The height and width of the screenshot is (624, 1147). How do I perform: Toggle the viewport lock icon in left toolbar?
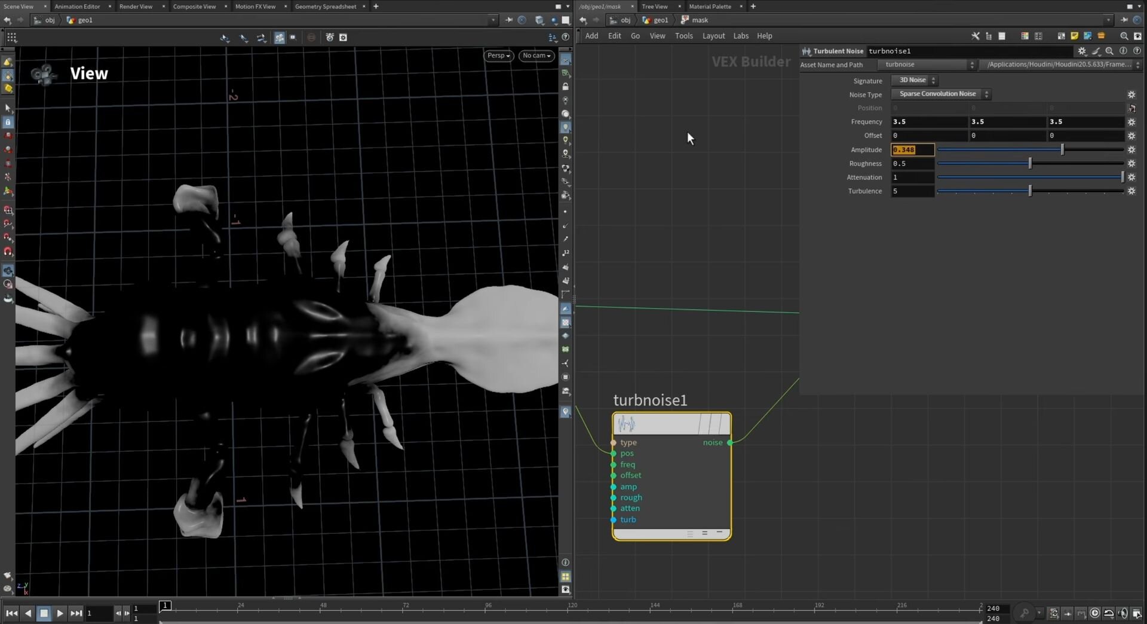point(8,122)
